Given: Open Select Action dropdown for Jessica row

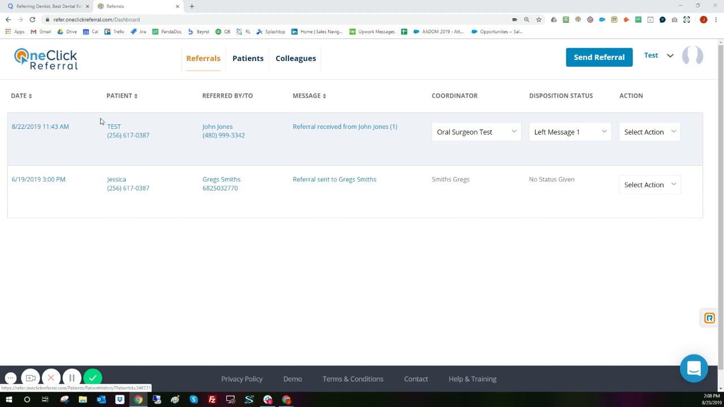Looking at the screenshot, I should 650,185.
